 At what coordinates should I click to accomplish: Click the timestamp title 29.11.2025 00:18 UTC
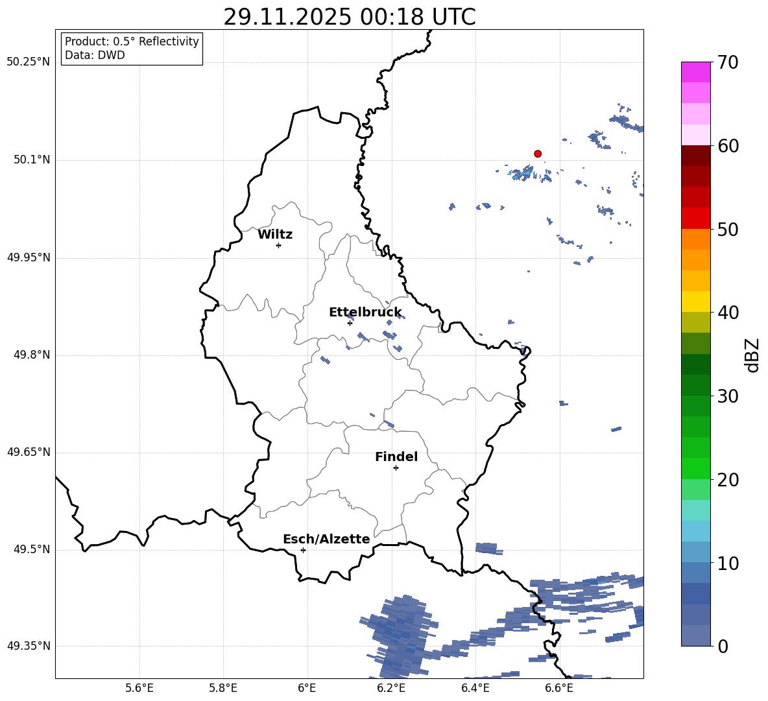pos(350,17)
